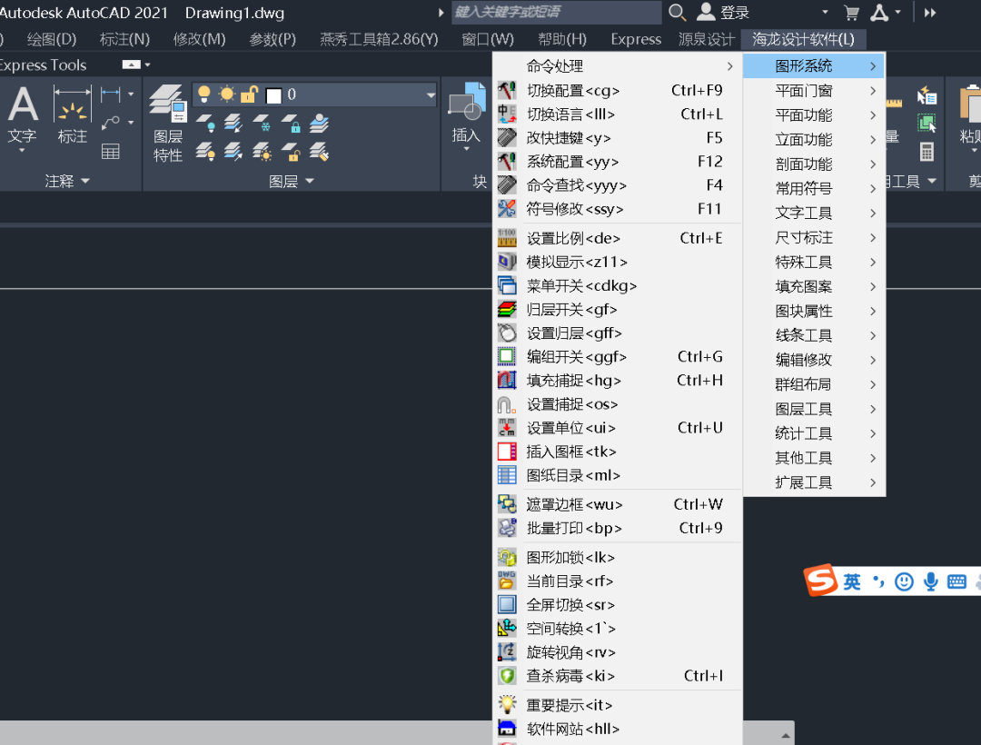Open the 登录 account dropdown arrow
The width and height of the screenshot is (981, 745).
(x=825, y=13)
